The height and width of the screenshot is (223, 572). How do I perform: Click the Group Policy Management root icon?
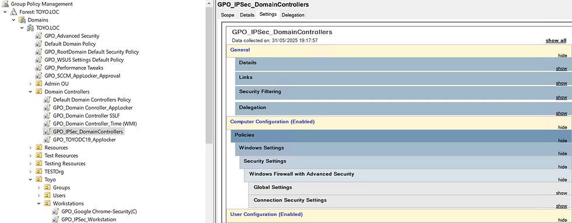tap(5, 4)
